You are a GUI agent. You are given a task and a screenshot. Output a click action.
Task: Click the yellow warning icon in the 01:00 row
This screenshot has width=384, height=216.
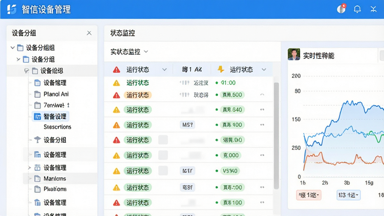[x=116, y=83]
